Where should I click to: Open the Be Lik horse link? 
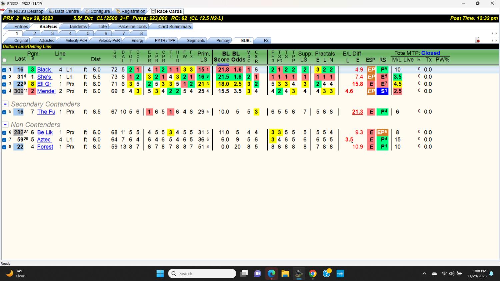45,132
